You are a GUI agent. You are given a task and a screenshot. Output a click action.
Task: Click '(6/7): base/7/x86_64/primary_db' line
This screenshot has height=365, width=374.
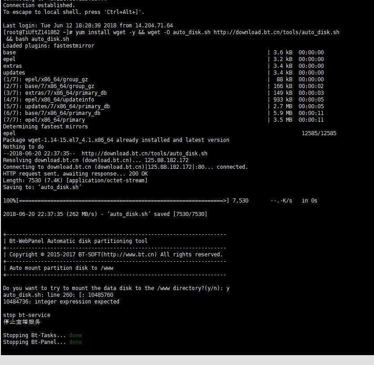[52, 113]
